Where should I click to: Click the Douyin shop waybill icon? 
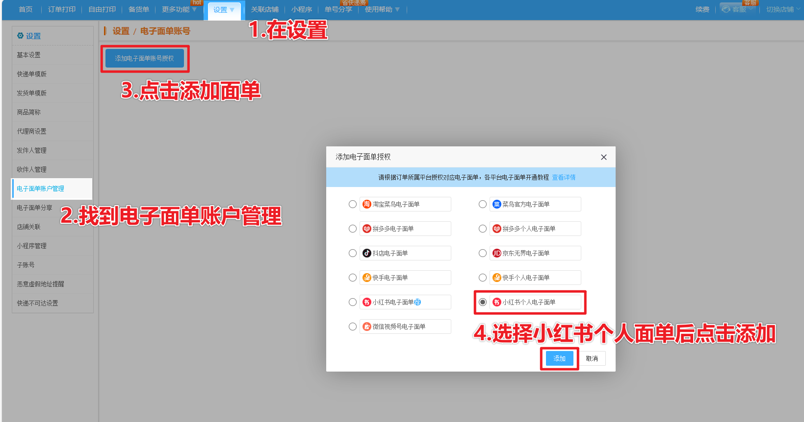point(366,253)
